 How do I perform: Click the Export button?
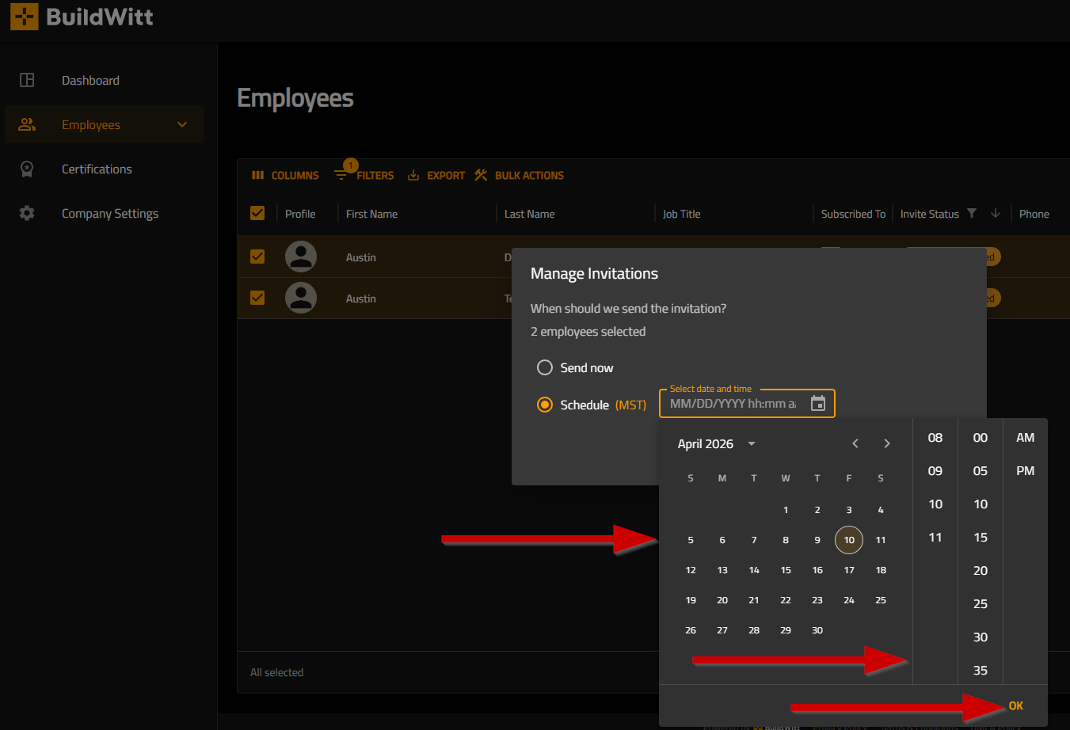(x=436, y=175)
